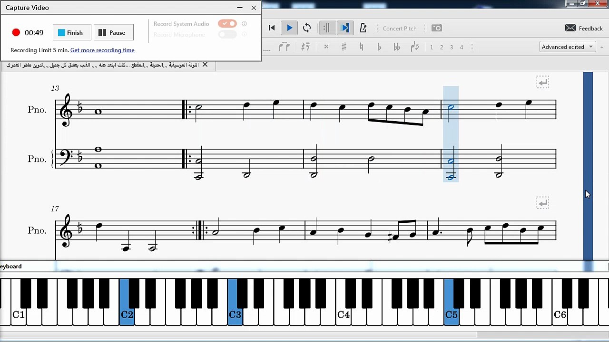Activate the image capture camera tool

(436, 28)
